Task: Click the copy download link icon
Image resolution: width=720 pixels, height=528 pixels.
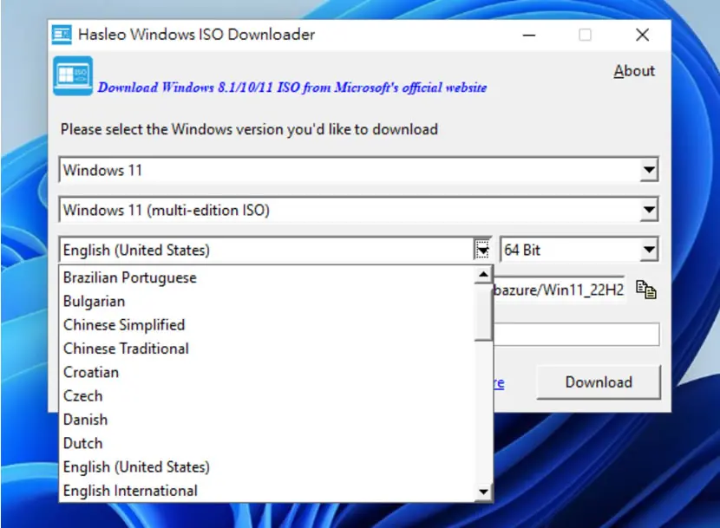Action: point(646,290)
